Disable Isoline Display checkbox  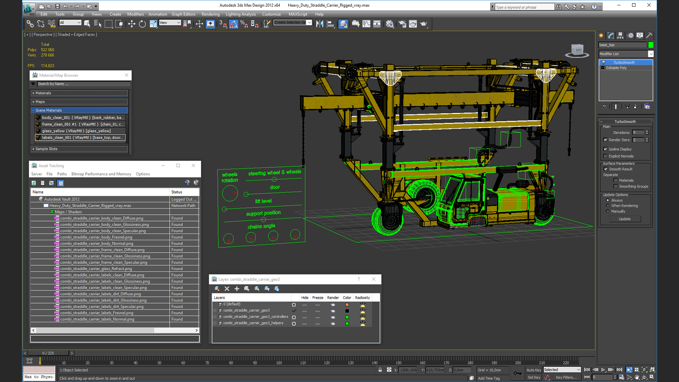(x=605, y=149)
